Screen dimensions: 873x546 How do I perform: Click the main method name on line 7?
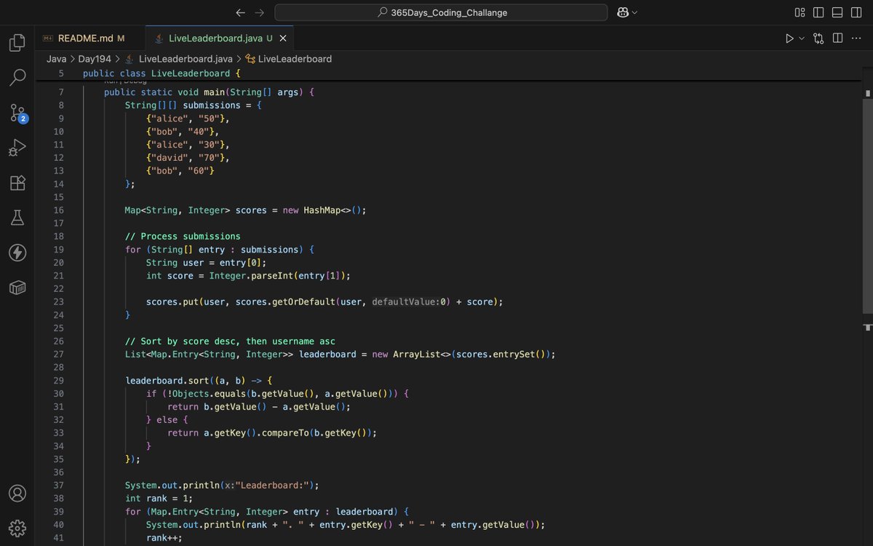click(214, 92)
